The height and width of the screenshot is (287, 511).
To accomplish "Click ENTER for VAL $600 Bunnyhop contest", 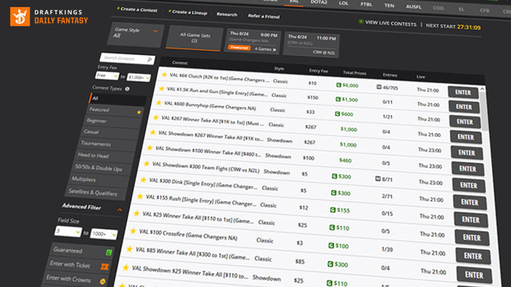I will 464,122.
